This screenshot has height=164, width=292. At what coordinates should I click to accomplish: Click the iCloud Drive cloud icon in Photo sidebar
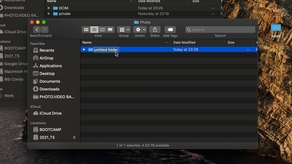click(x=36, y=113)
